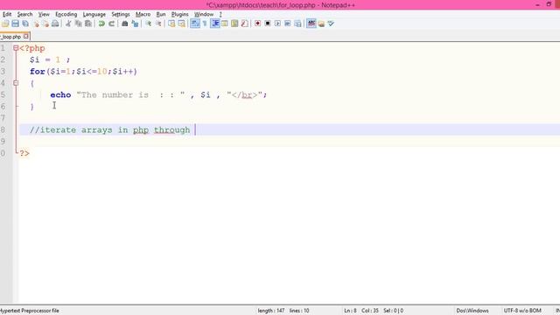
Task: Click the //iterate arrays comment on line 8
Action: click(x=109, y=130)
